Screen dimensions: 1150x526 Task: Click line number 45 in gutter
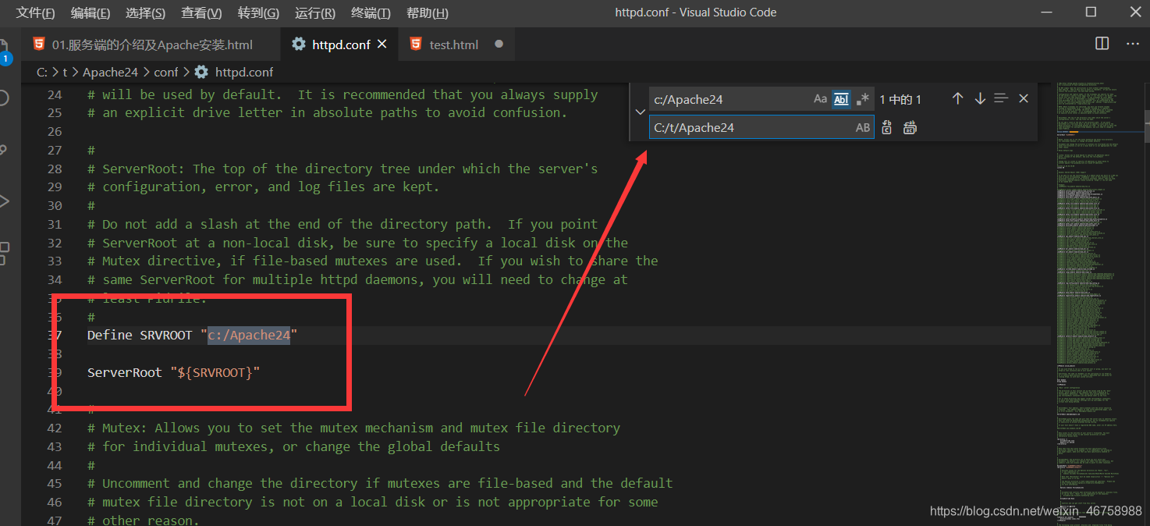[x=55, y=483]
